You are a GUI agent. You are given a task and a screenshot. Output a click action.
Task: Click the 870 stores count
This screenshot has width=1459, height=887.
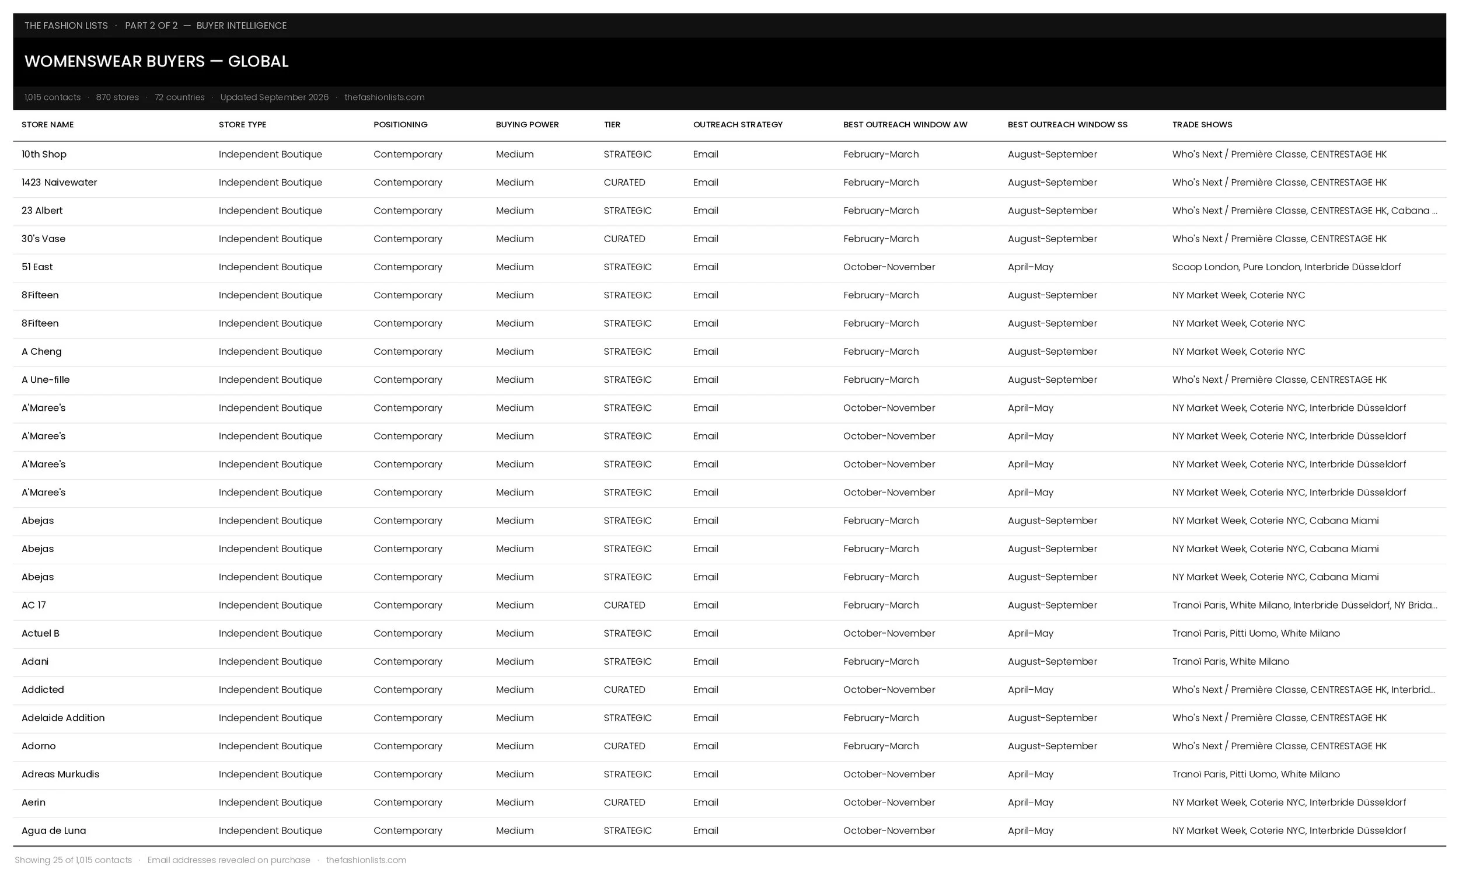pyautogui.click(x=117, y=97)
